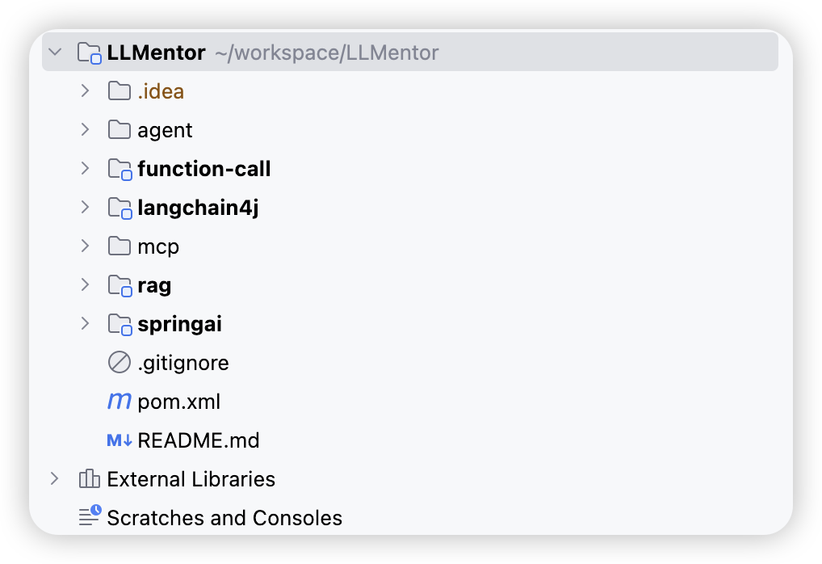The image size is (822, 564).
Task: Expand the agent folder chevron
Action: 86,129
